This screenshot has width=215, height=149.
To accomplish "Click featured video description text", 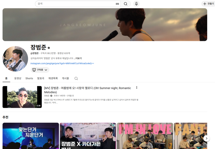I will click(91, 101).
